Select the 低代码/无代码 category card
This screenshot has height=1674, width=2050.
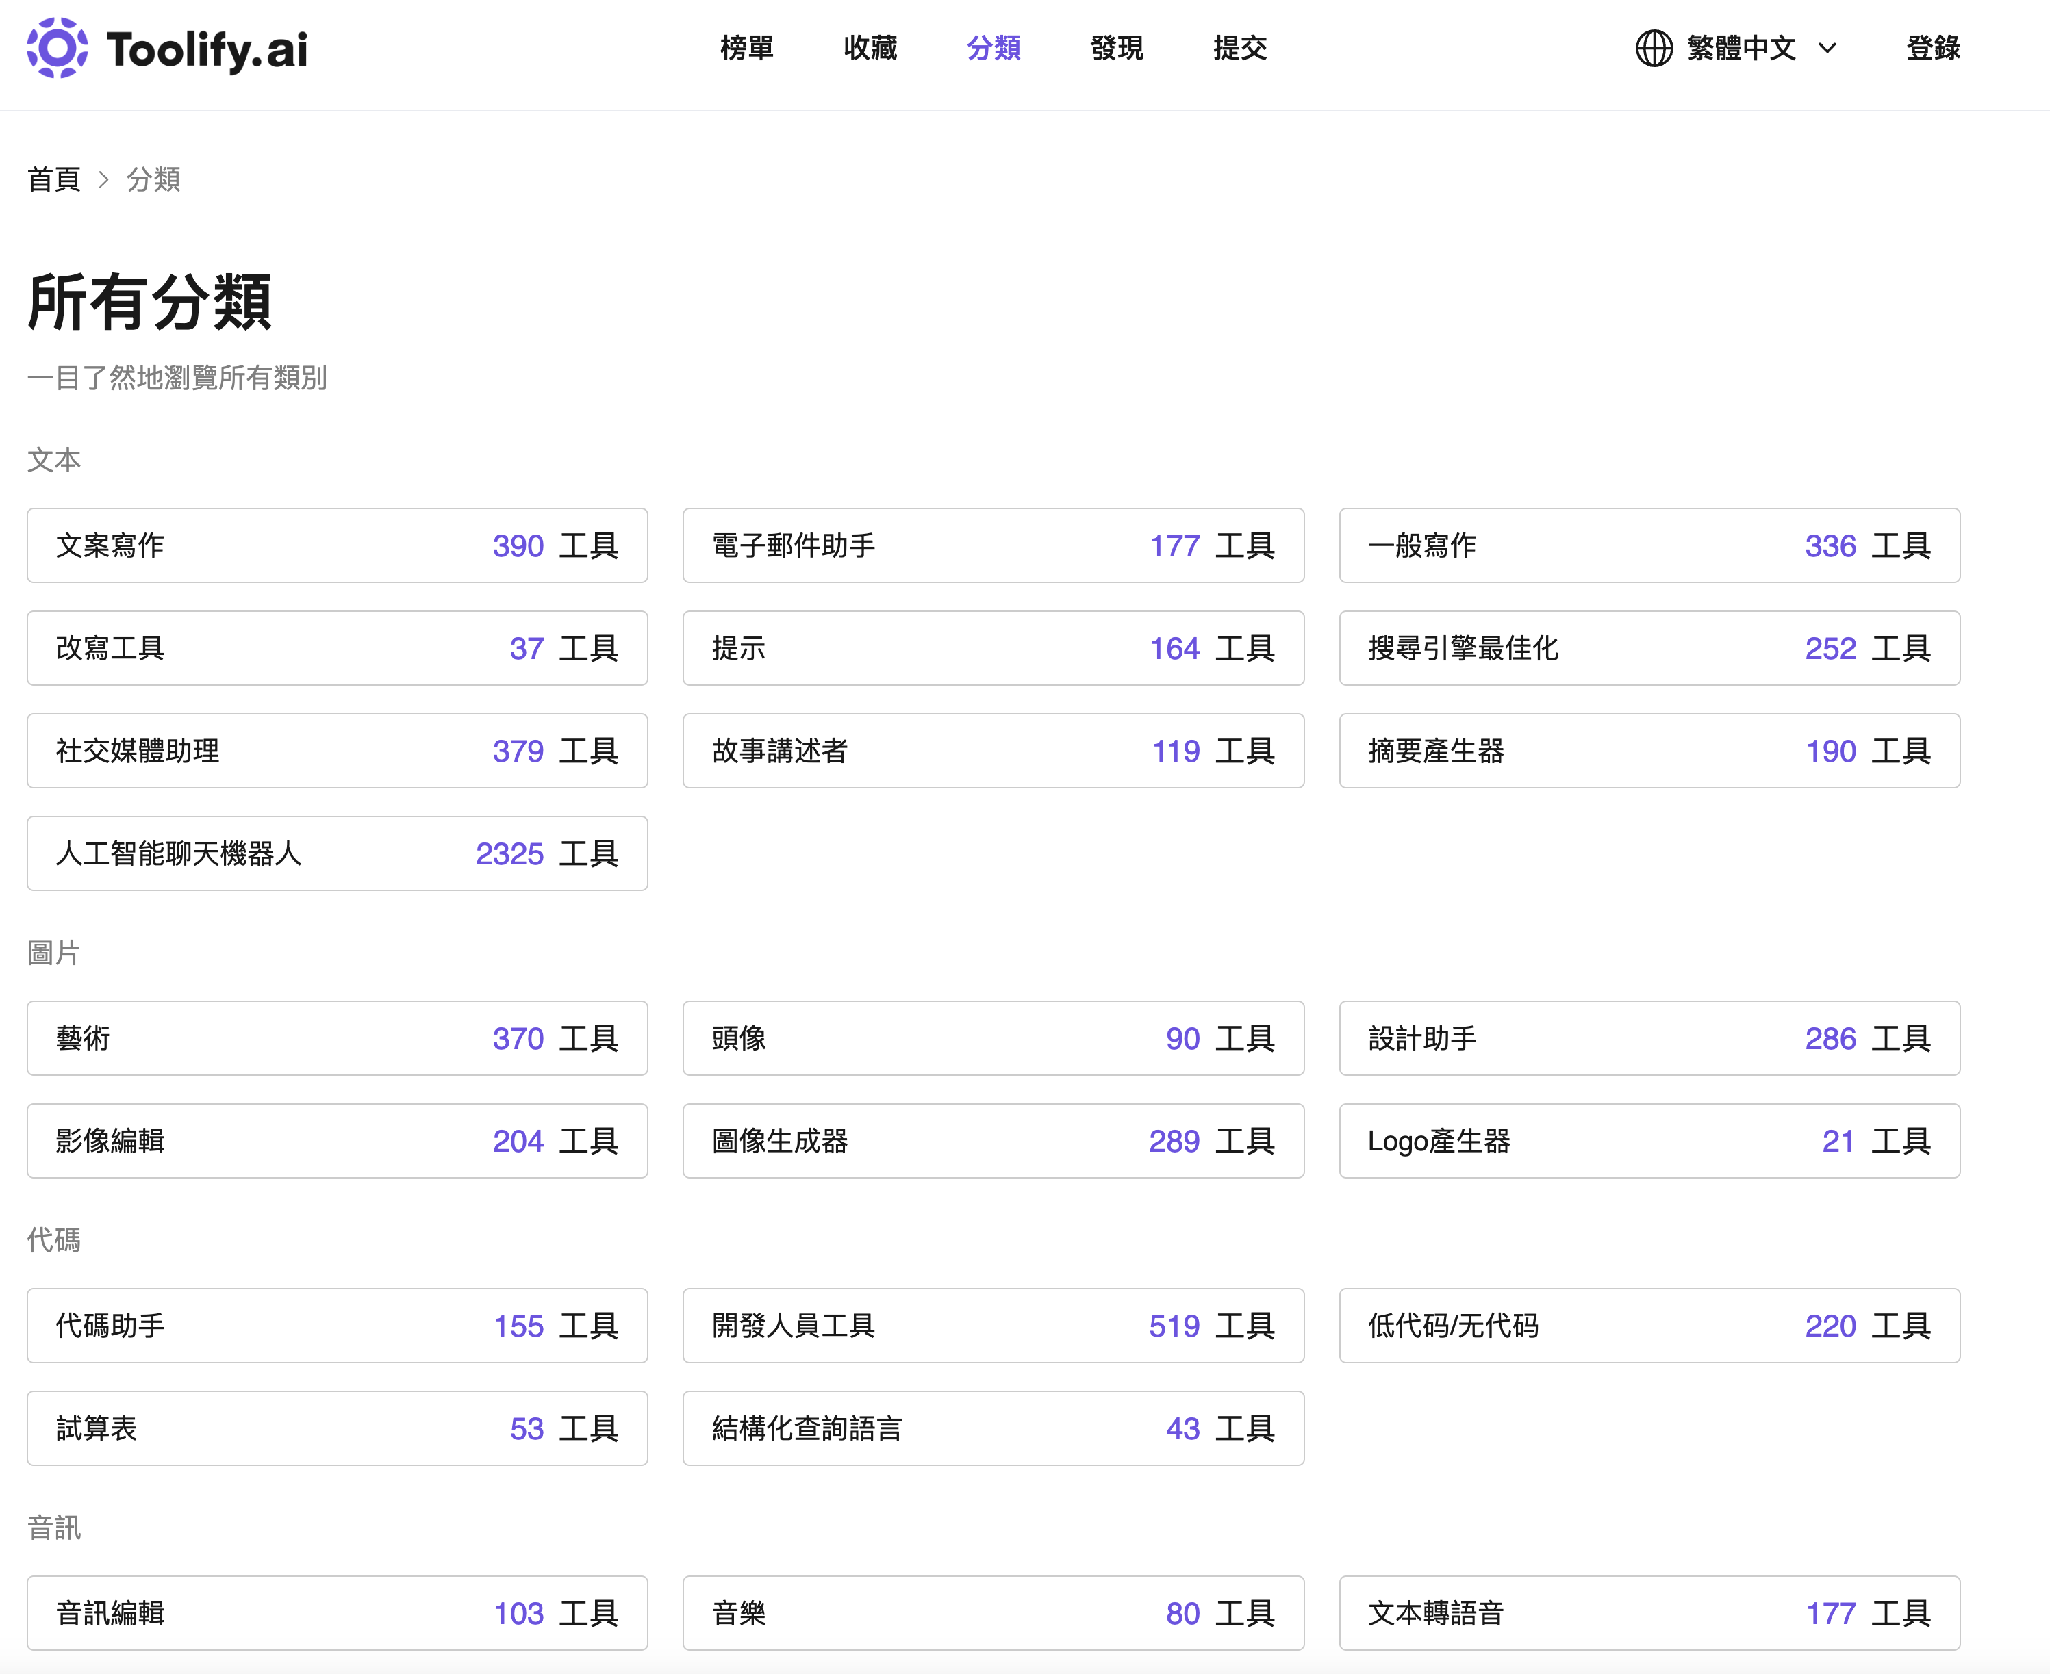click(x=1649, y=1326)
